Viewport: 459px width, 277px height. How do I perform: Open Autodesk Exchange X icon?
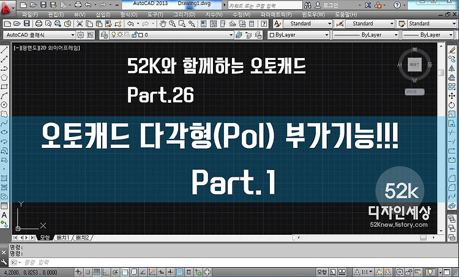coord(368,5)
